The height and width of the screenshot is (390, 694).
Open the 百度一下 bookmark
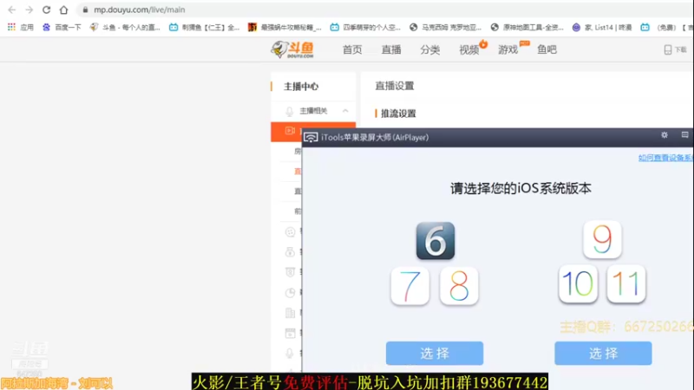pyautogui.click(x=62, y=28)
